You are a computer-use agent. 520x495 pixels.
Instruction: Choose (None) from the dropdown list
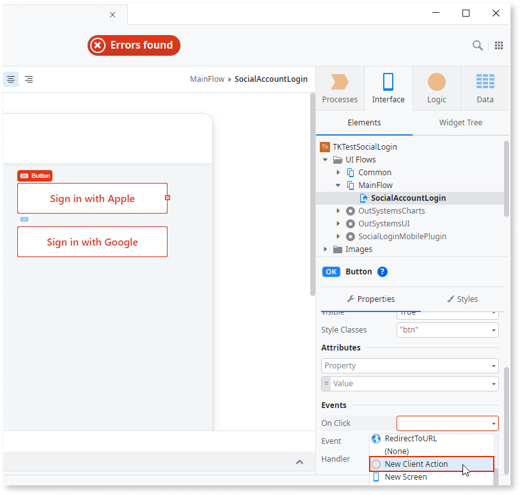[432, 452]
